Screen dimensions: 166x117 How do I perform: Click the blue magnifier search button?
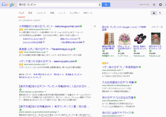point(106,5)
